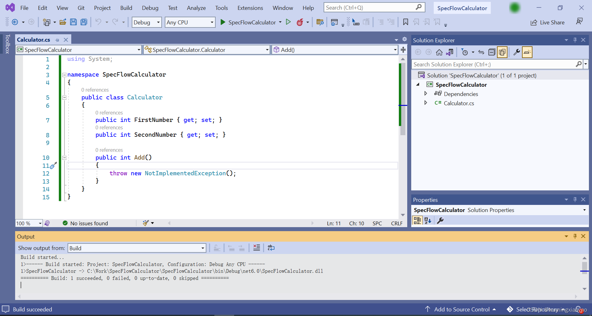Click the Search (Ctrl+Q) box

tap(374, 7)
